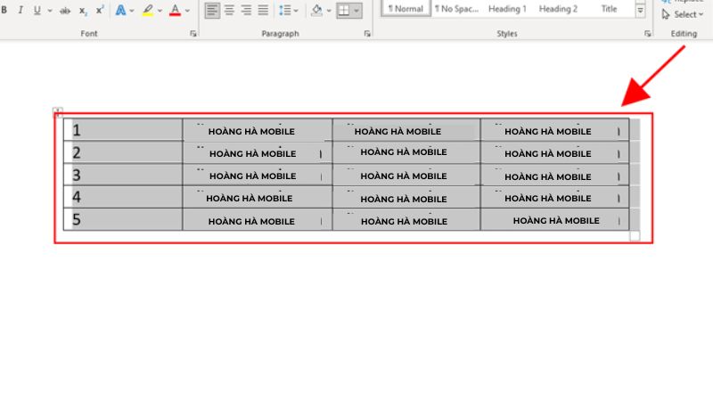The image size is (713, 401).
Task: Click the table move handle
Action: coord(57,112)
